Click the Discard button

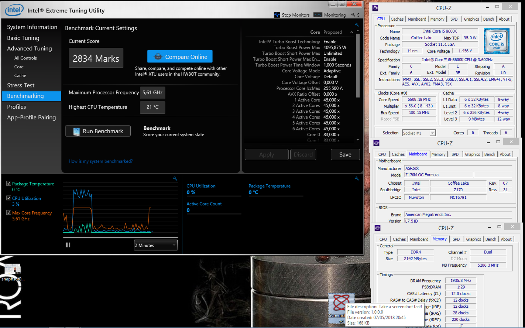(303, 155)
